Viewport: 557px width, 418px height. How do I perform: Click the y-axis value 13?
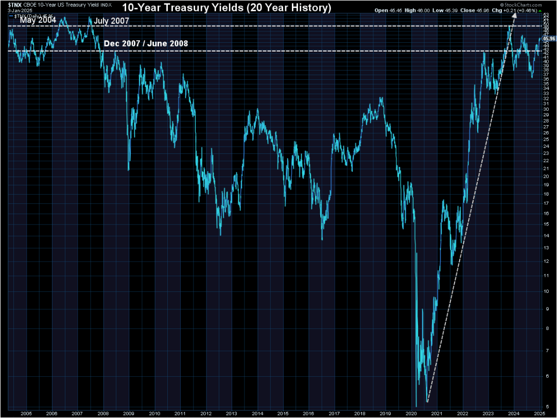coord(546,248)
